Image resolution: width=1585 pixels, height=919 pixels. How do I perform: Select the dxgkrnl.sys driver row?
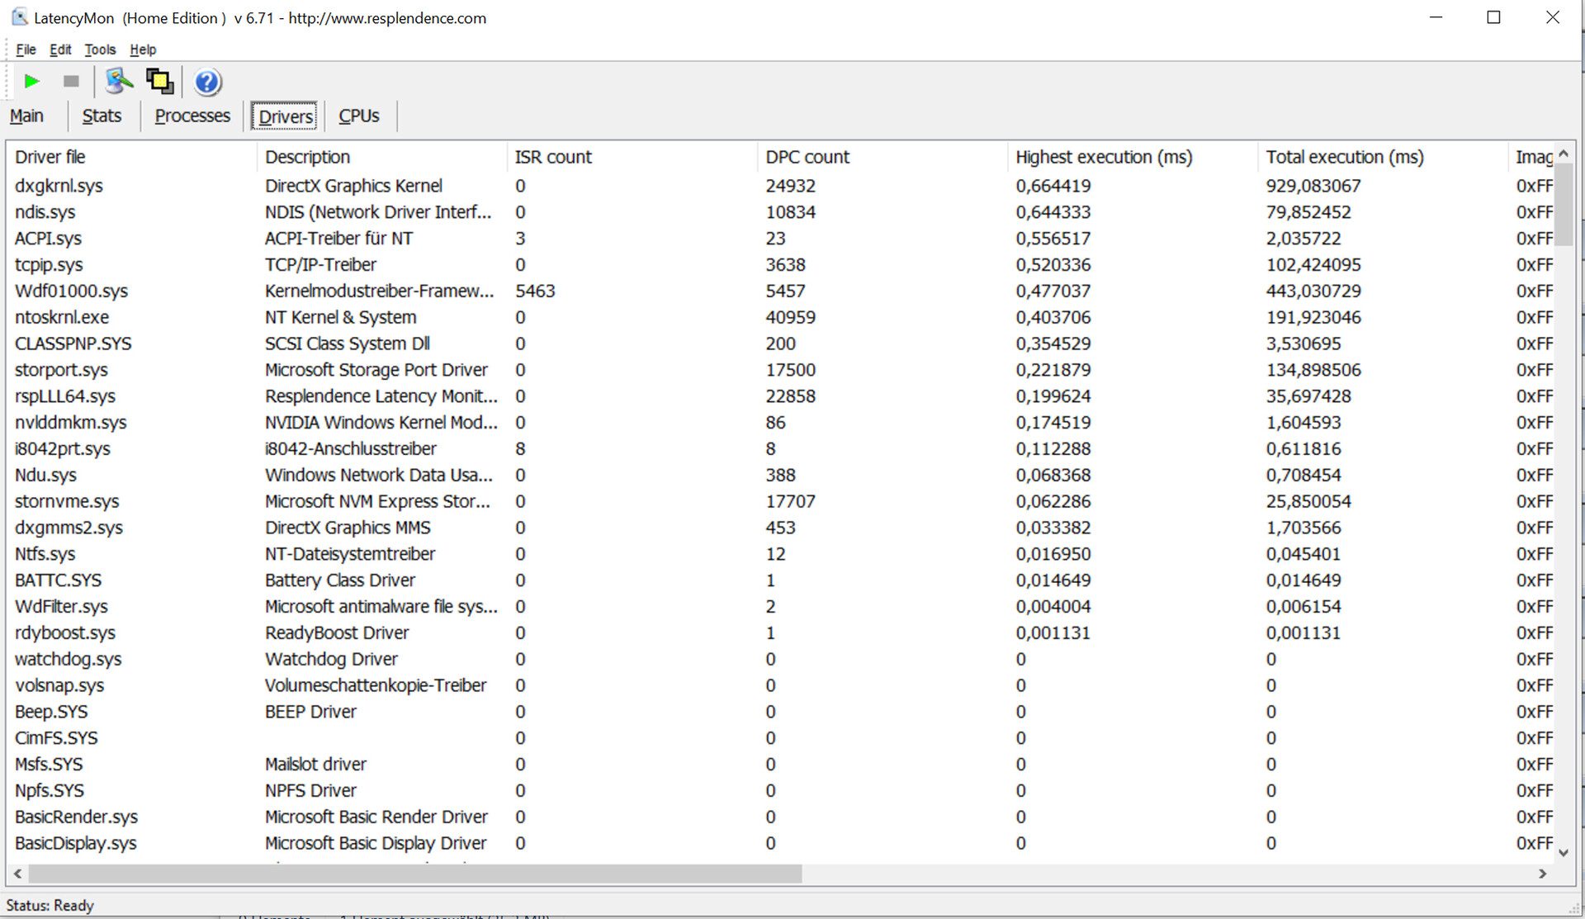781,186
